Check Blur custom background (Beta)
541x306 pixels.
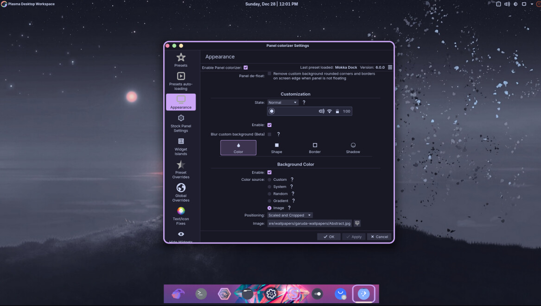click(269, 134)
